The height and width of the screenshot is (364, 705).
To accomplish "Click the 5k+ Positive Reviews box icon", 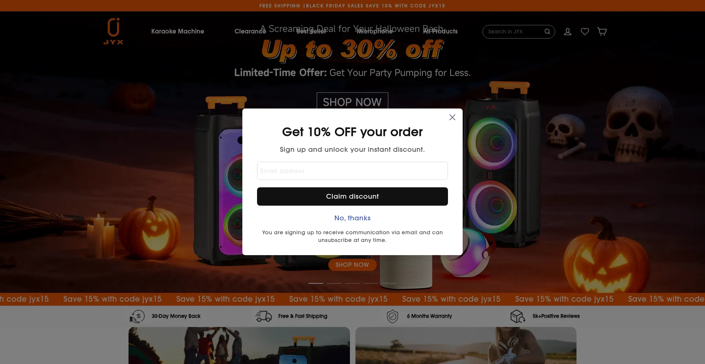I will click(518, 316).
